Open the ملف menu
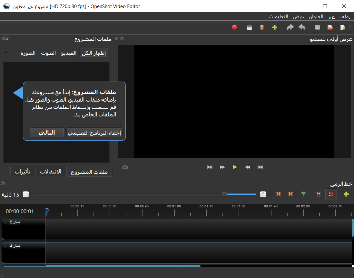 pos(345,16)
